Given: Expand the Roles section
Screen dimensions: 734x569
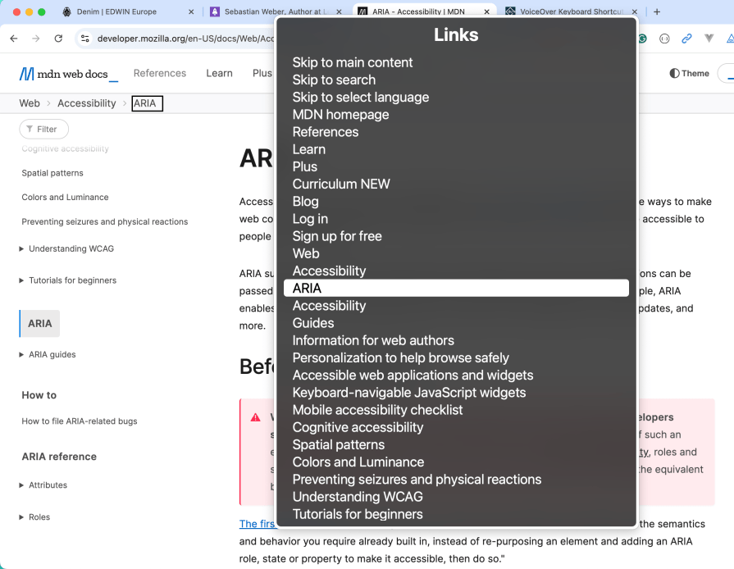Looking at the screenshot, I should [39, 517].
